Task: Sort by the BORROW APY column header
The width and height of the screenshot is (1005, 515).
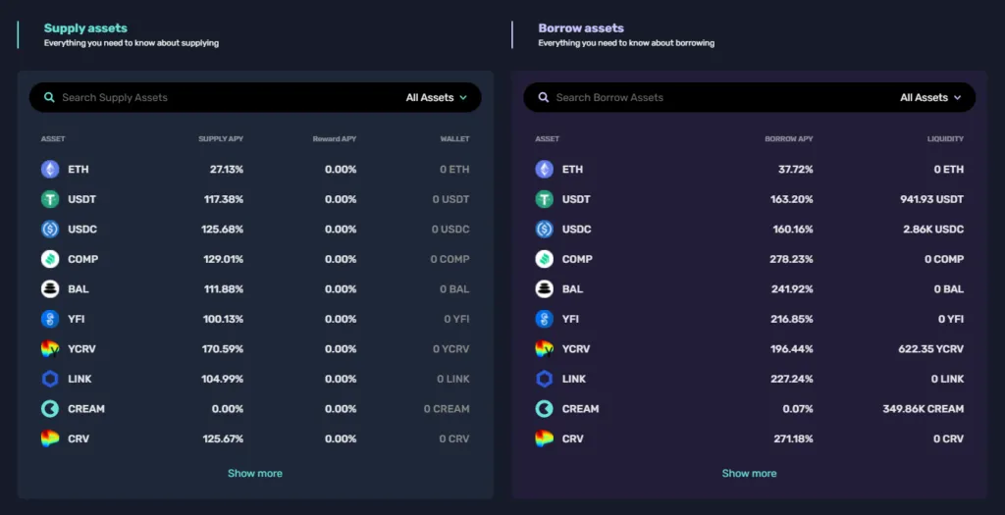Action: click(788, 139)
